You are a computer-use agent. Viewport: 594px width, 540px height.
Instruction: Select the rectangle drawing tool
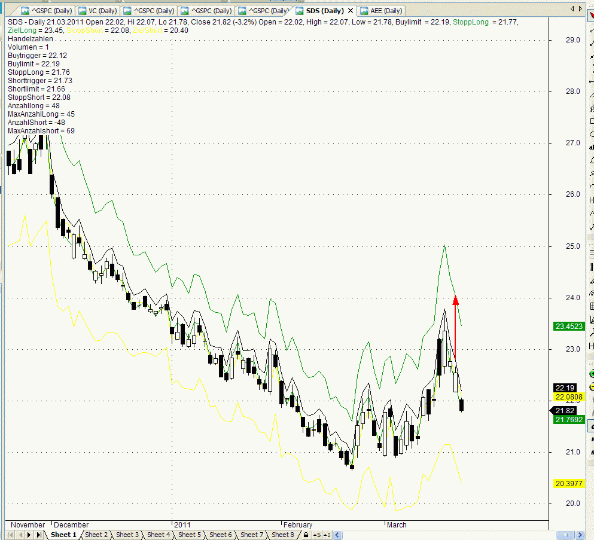[x=592, y=121]
